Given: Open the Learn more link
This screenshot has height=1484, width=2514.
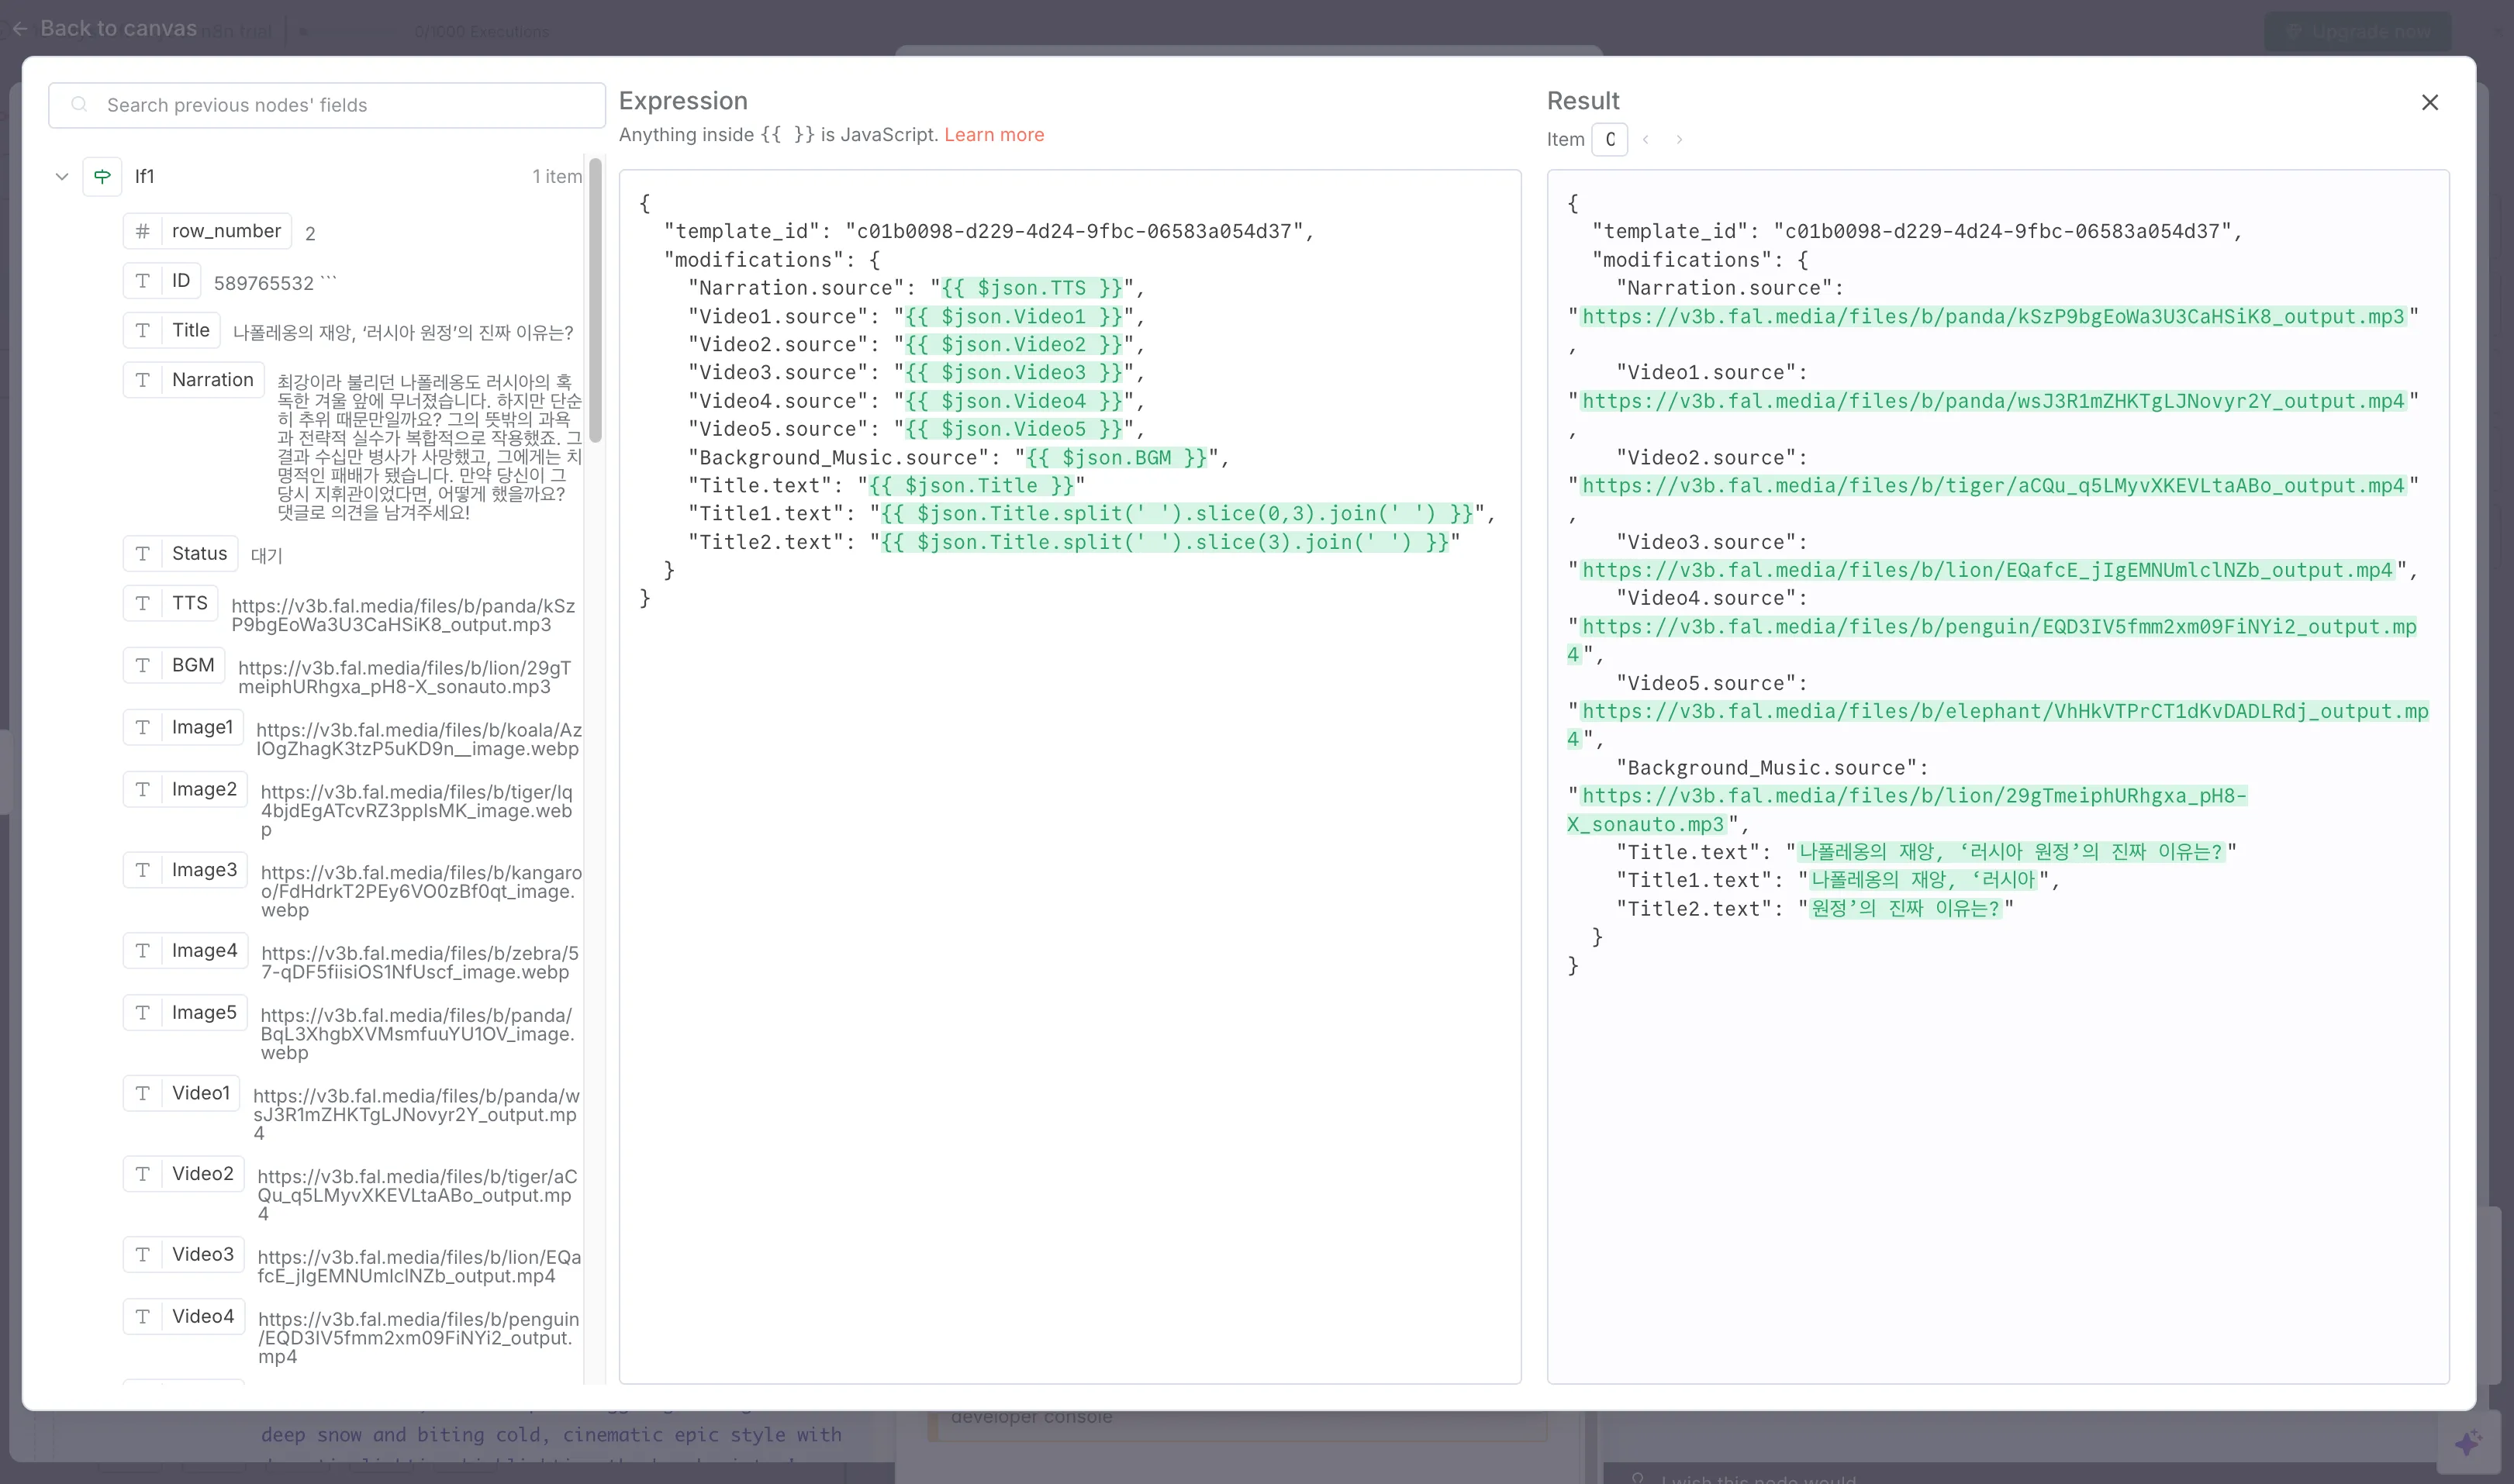Looking at the screenshot, I should click(x=993, y=135).
